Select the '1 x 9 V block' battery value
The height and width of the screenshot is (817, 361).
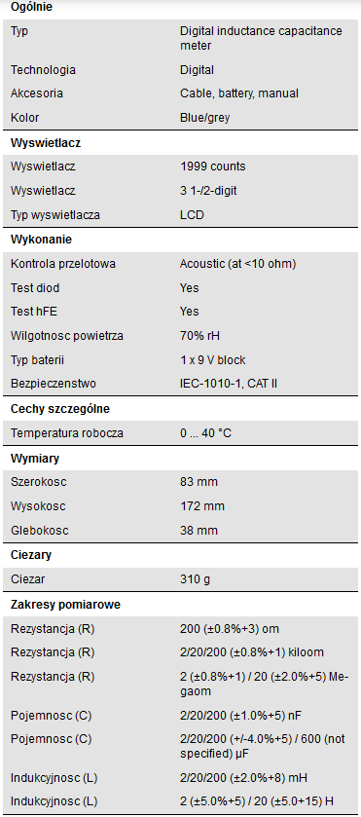(212, 360)
